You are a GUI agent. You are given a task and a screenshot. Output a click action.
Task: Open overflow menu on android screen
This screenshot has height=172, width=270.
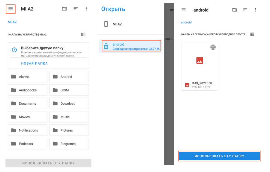pos(256,10)
